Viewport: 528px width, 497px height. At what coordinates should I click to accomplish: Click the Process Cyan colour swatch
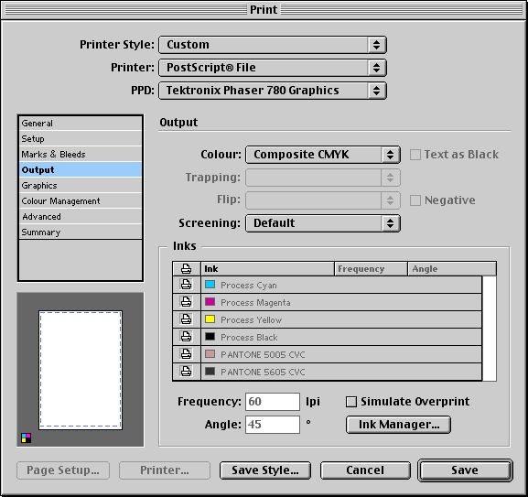coord(210,285)
